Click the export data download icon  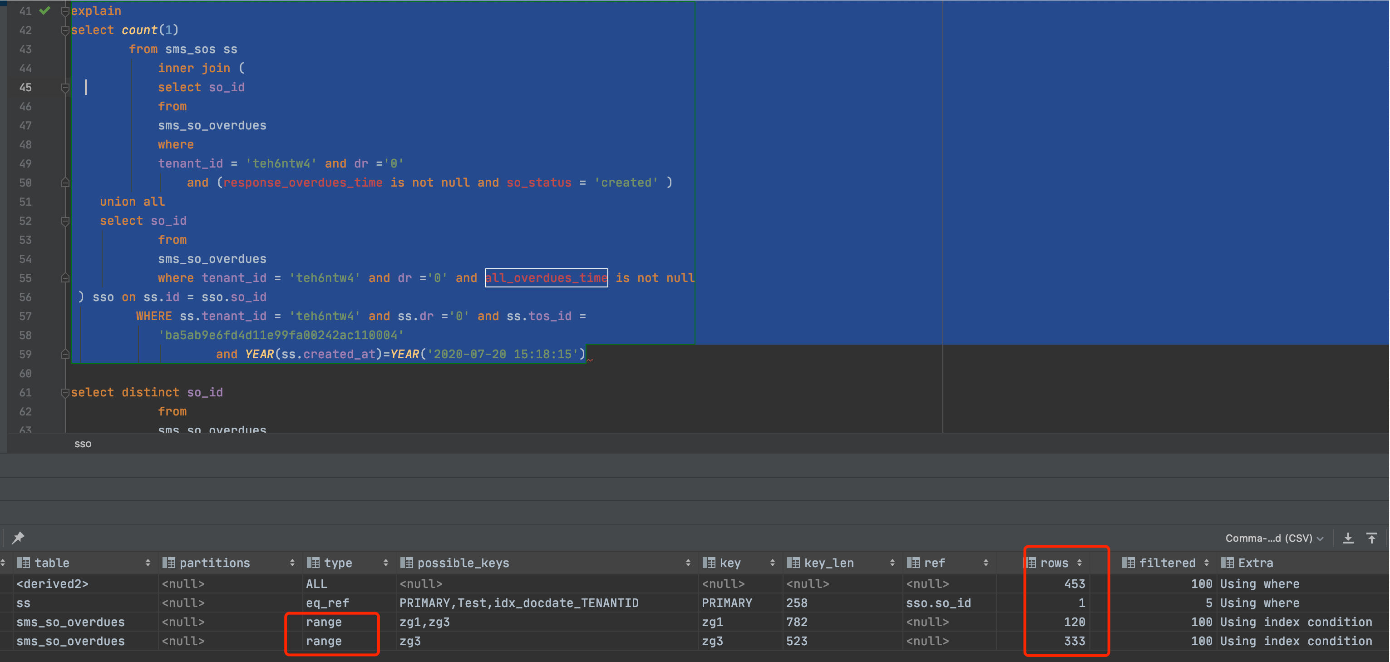(x=1348, y=538)
